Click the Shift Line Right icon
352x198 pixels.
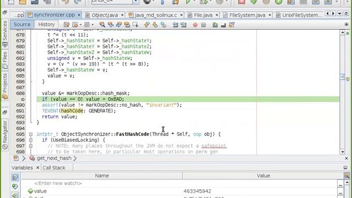184,24
